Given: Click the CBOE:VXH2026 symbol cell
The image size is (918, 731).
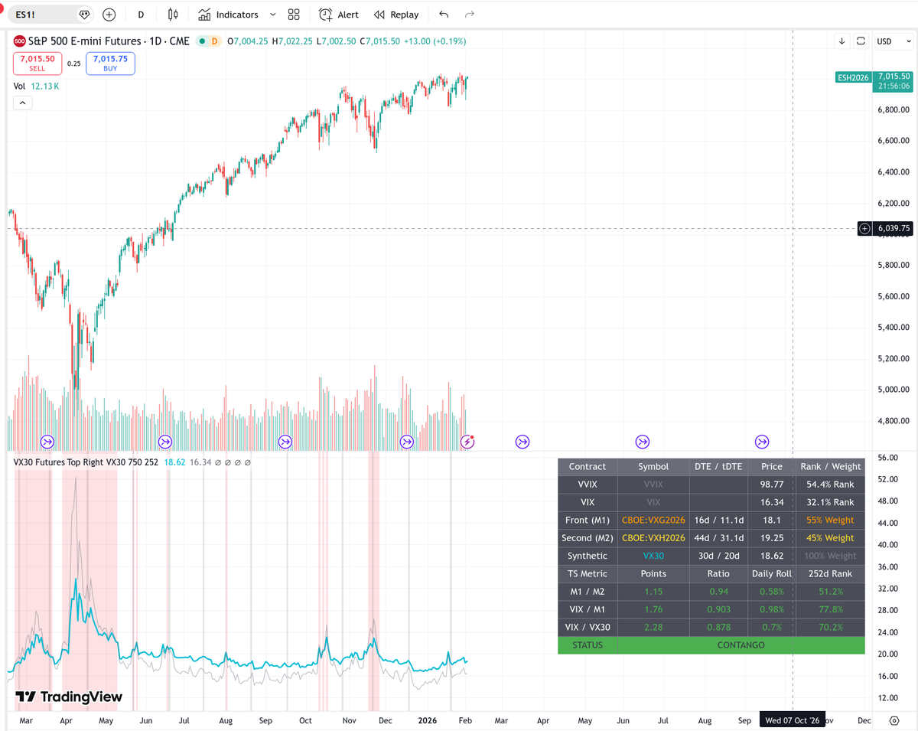Looking at the screenshot, I should (x=653, y=538).
